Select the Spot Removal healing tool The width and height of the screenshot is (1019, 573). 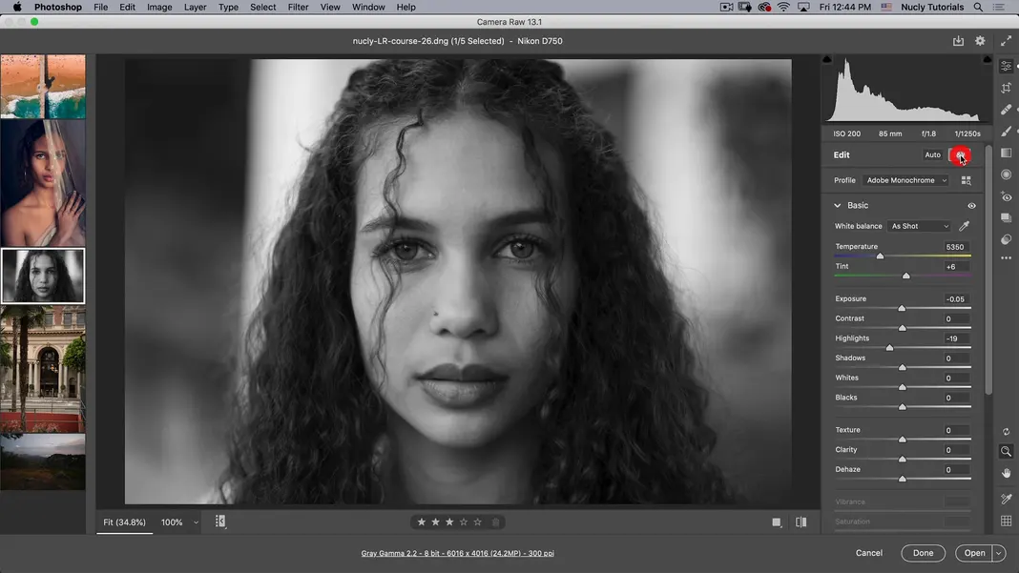tap(1006, 109)
